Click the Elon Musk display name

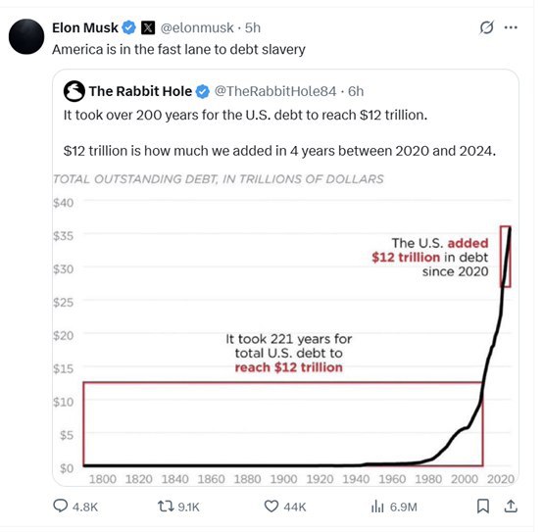(85, 27)
